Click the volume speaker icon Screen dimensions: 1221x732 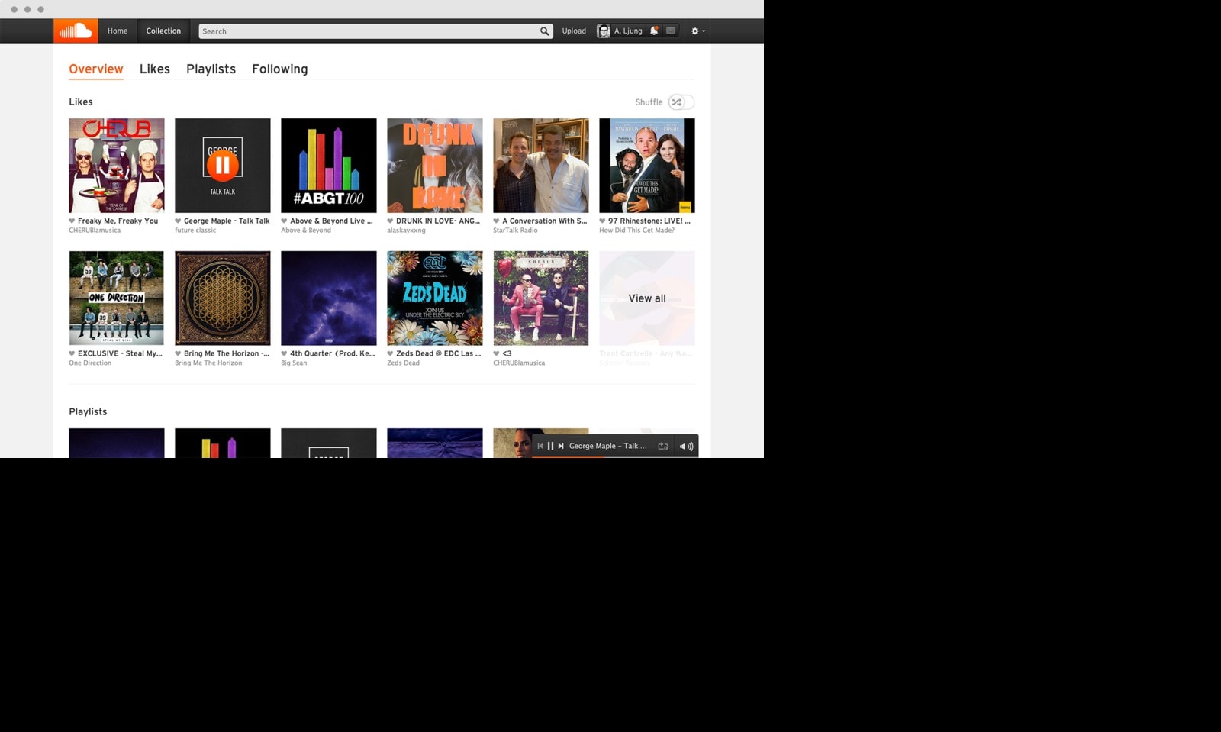pos(686,447)
